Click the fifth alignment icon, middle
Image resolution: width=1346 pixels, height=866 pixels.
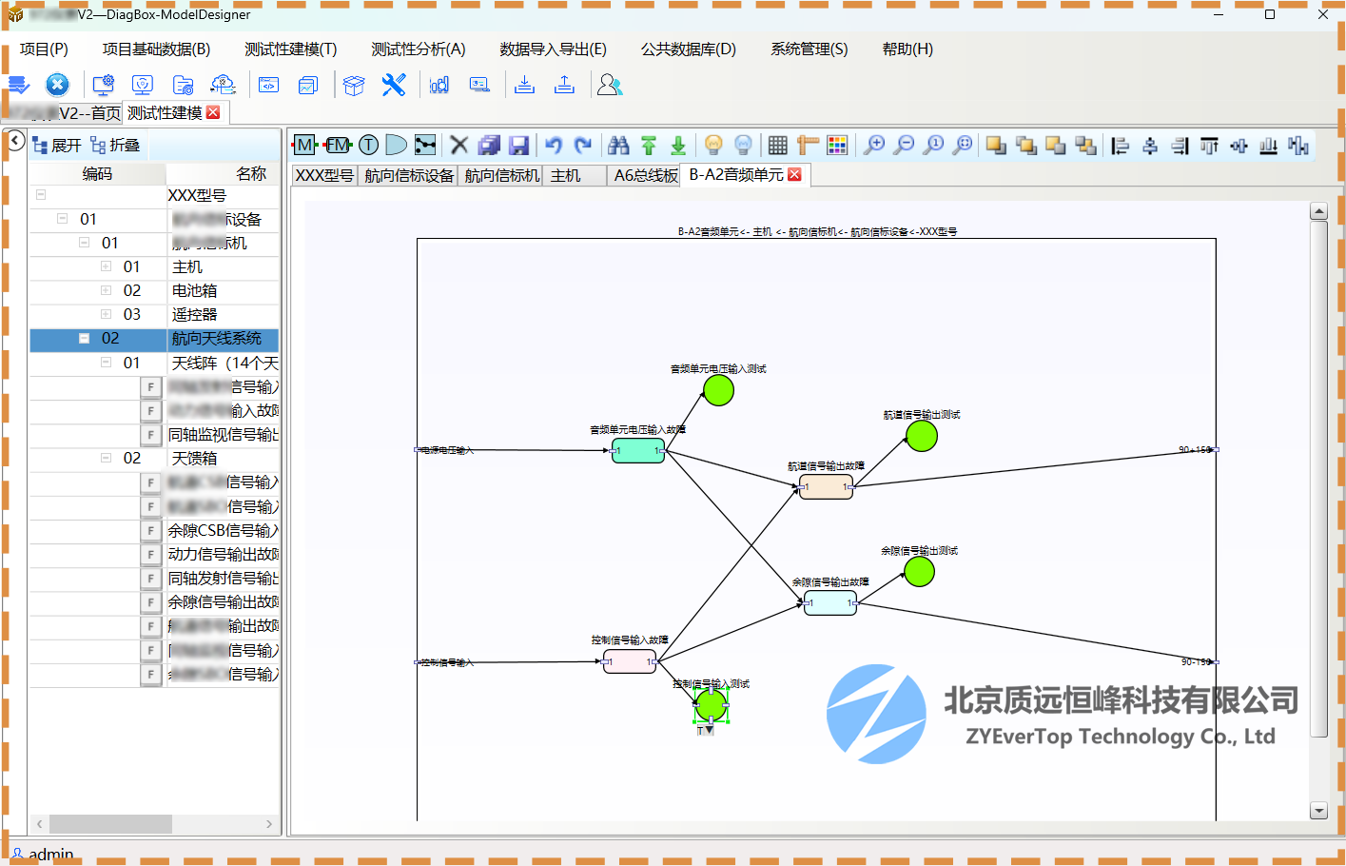click(1239, 145)
